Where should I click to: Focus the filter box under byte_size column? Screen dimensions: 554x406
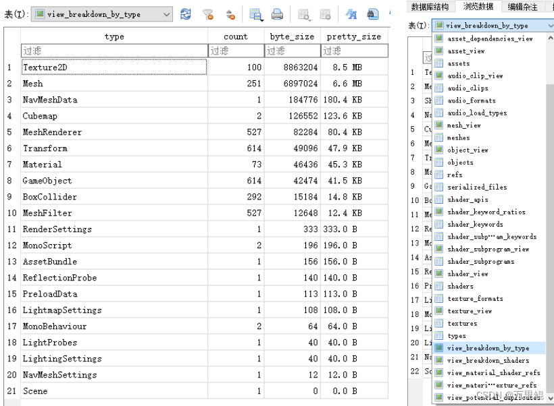292,51
